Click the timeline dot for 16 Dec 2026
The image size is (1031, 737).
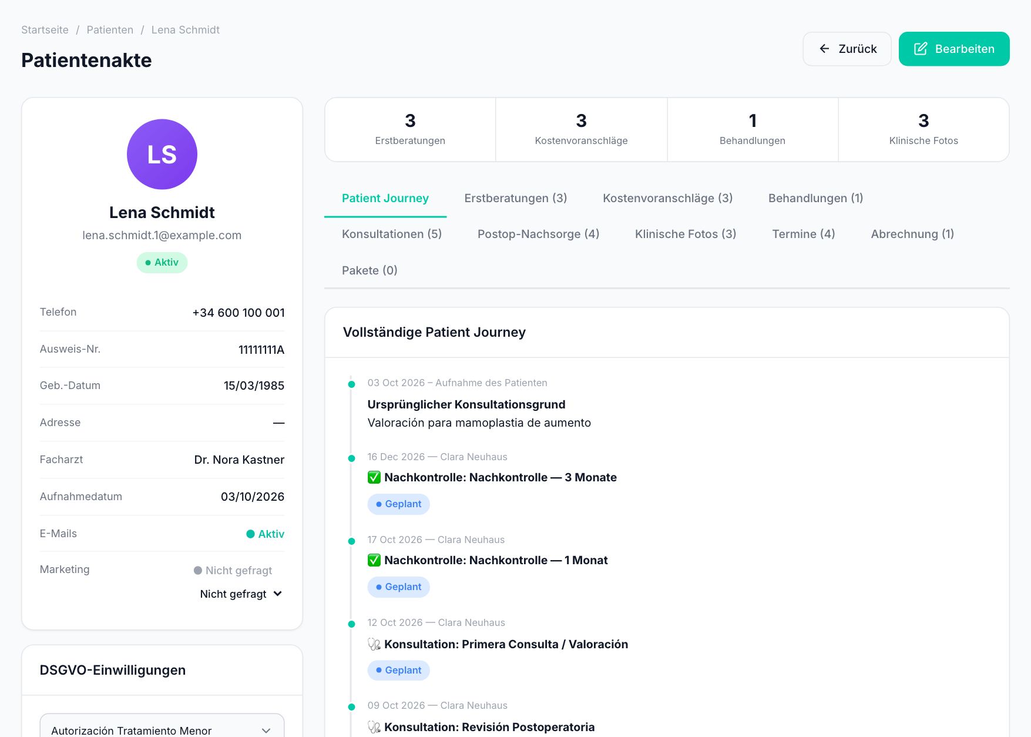coord(351,458)
